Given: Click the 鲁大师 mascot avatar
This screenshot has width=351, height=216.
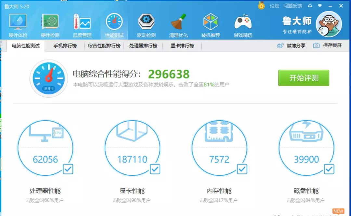Looking at the screenshot, I should click(329, 24).
